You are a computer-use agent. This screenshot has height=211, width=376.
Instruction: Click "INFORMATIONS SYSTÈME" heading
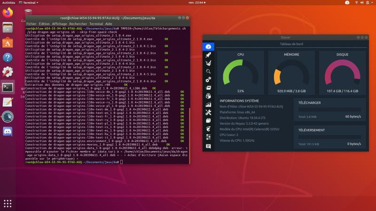239,101
